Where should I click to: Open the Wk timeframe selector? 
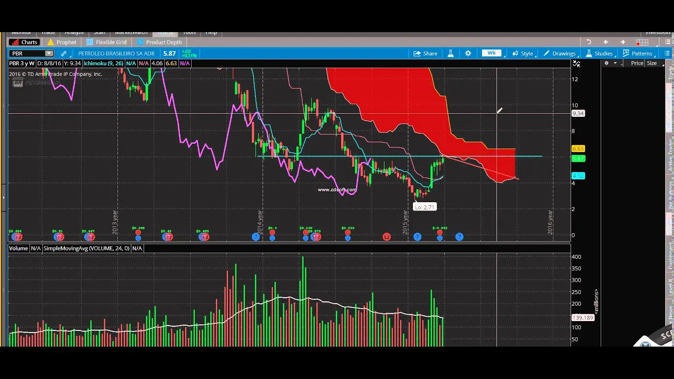click(492, 53)
